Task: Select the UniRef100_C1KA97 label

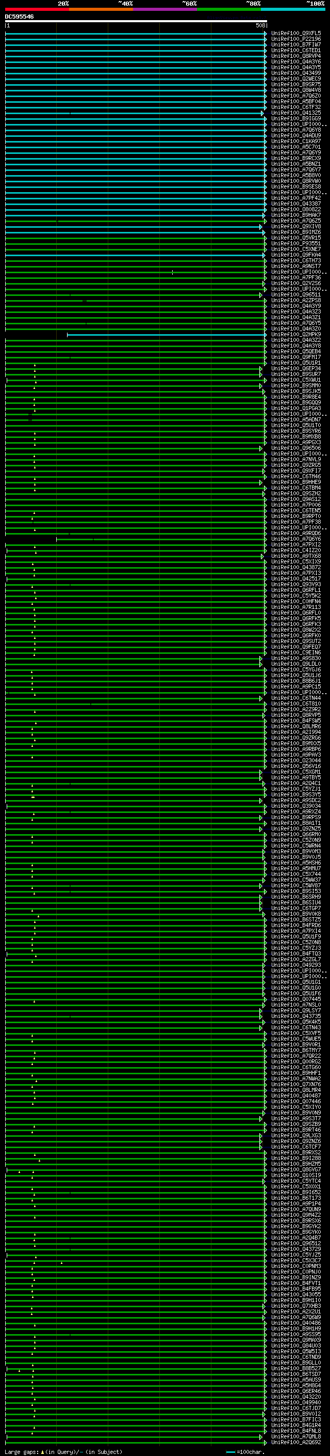Action: (x=296, y=142)
